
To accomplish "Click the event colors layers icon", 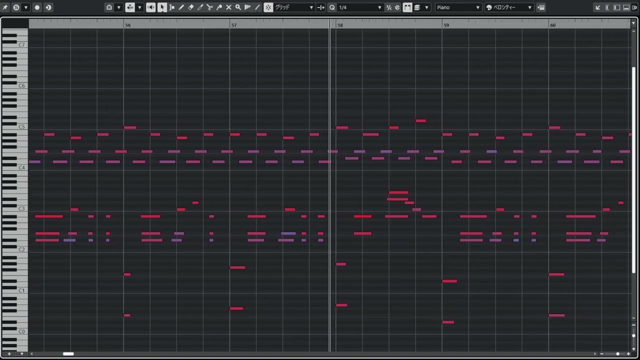I will 417,7.
